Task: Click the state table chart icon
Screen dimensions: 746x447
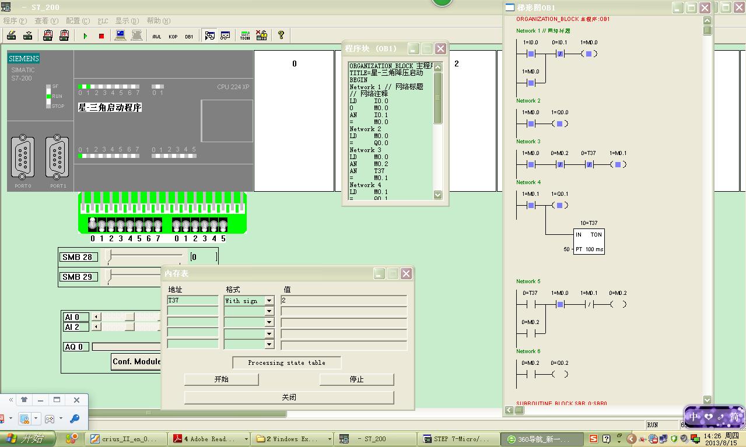Action: click(x=225, y=36)
